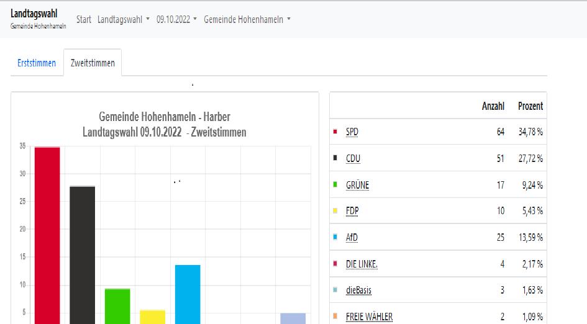Open the AfD party link

352,238
